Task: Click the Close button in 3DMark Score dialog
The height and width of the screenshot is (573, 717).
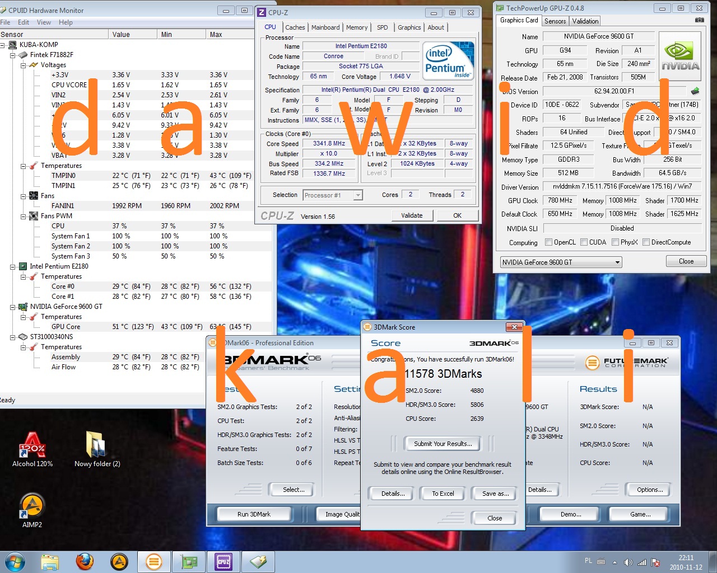Action: [x=495, y=518]
